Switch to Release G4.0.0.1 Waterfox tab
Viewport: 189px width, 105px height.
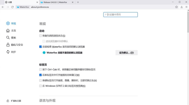pos(55,2)
